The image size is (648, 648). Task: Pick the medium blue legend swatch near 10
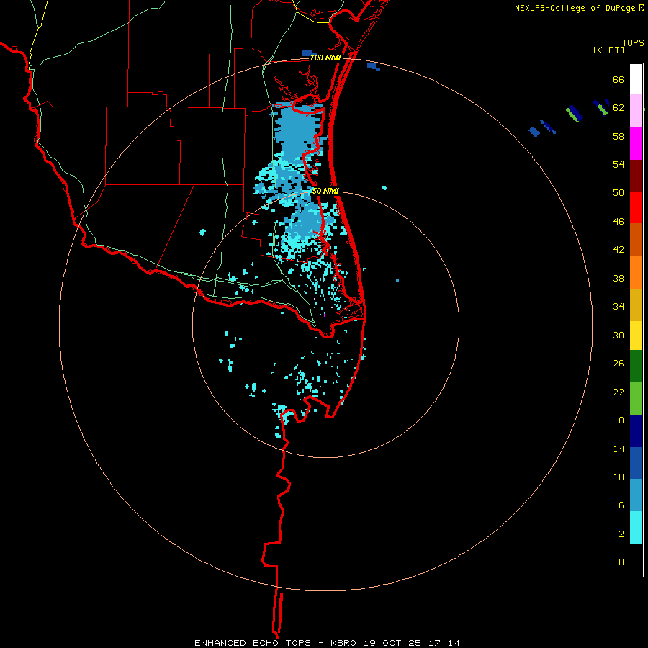tap(636, 463)
